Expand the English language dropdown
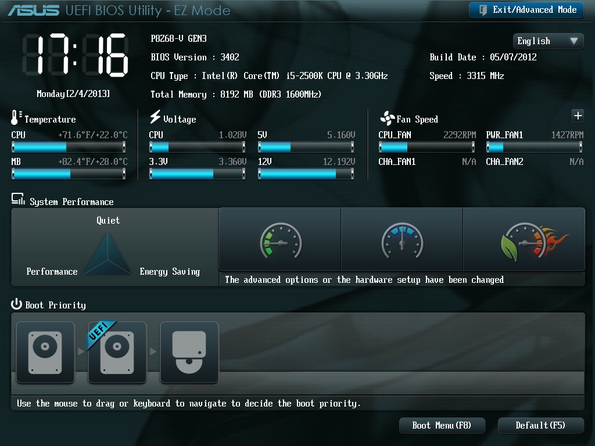Image resolution: width=595 pixels, height=446 pixels. pyautogui.click(x=548, y=41)
